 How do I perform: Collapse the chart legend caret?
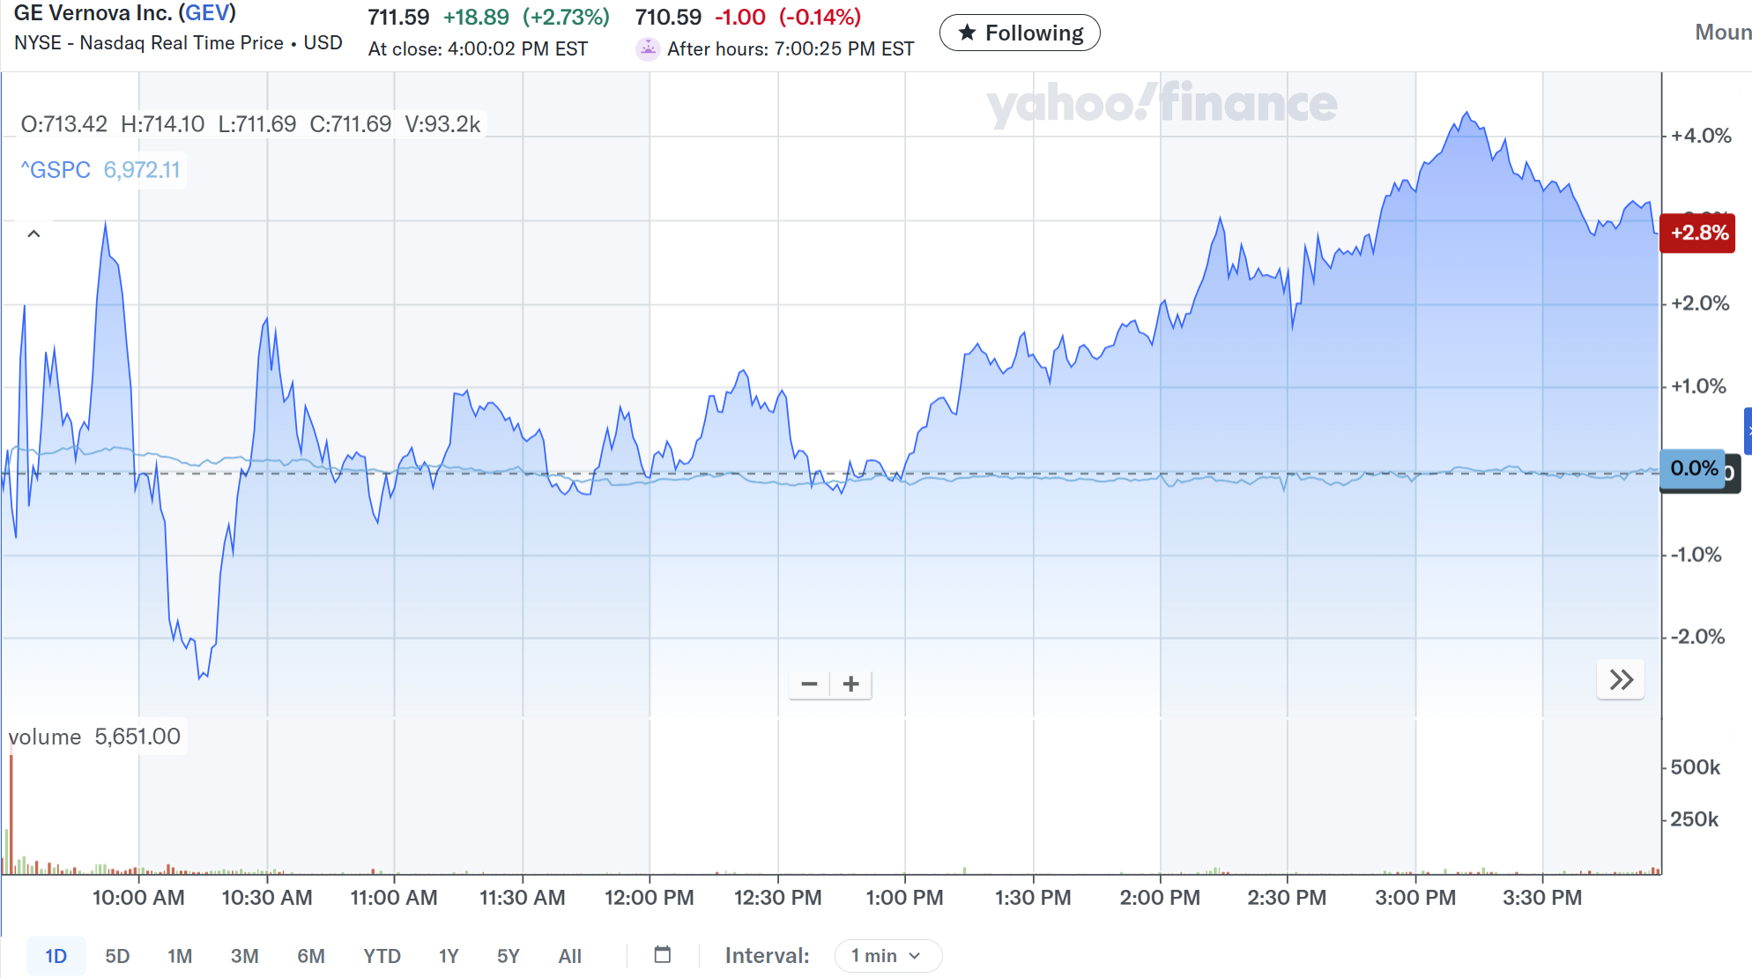[x=33, y=233]
